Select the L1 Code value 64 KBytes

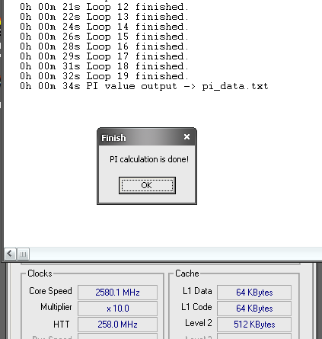point(254,309)
